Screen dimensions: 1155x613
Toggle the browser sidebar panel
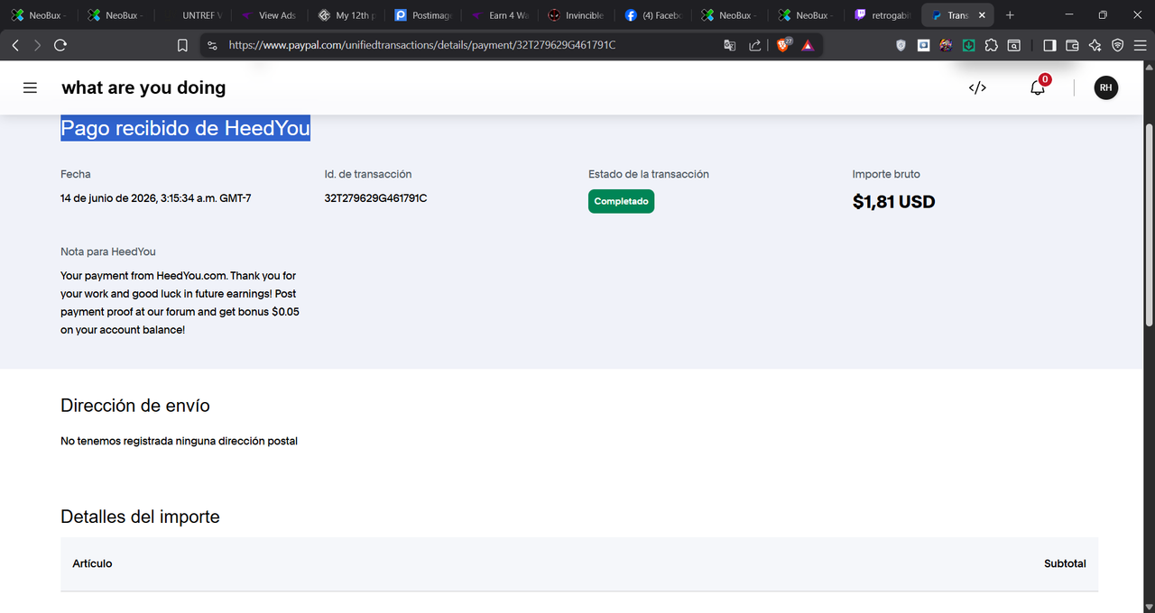pos(1049,45)
